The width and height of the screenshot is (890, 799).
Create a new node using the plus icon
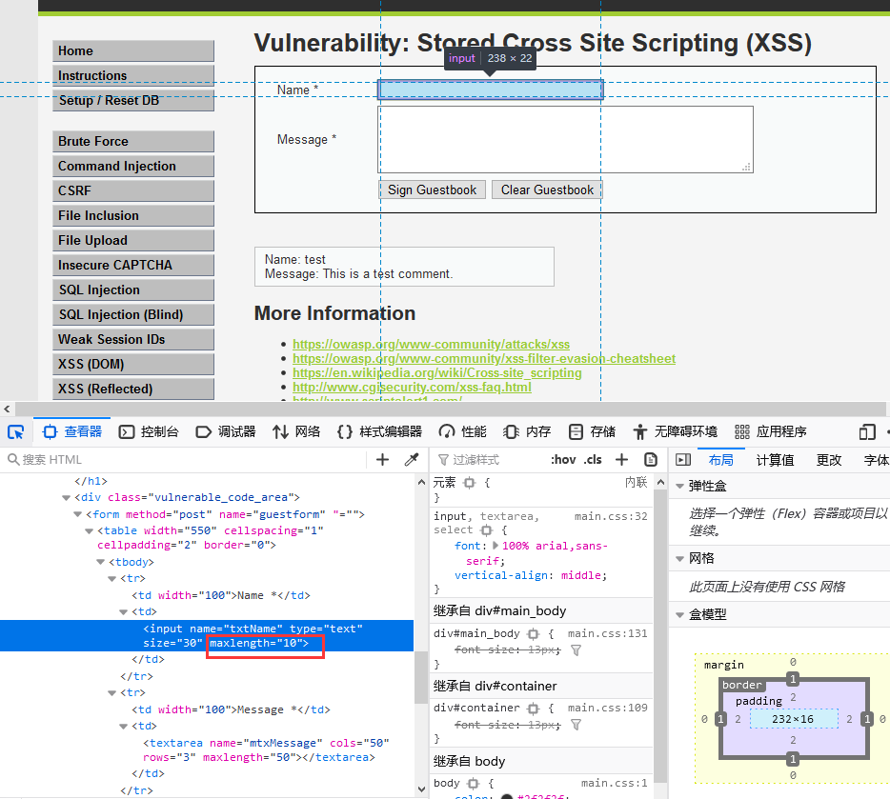click(382, 459)
